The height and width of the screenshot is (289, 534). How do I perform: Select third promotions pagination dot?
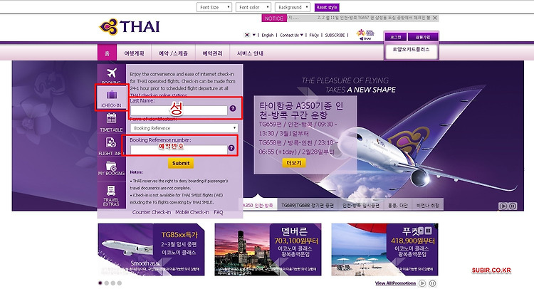[x=113, y=283]
